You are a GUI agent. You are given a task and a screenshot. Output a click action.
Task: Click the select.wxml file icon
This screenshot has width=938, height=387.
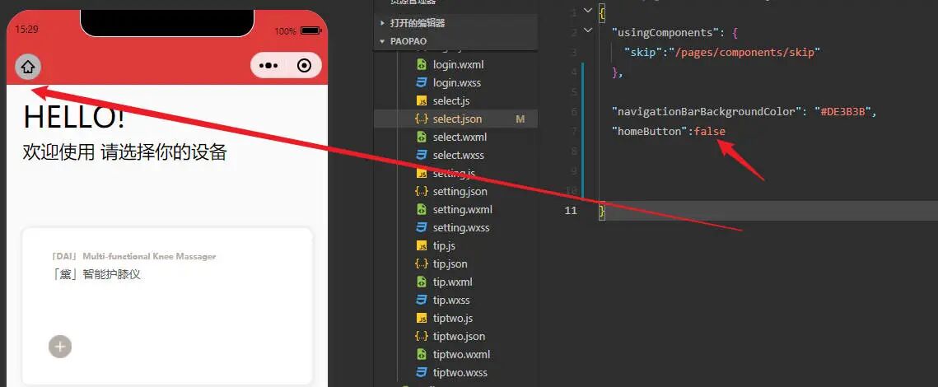click(x=421, y=137)
